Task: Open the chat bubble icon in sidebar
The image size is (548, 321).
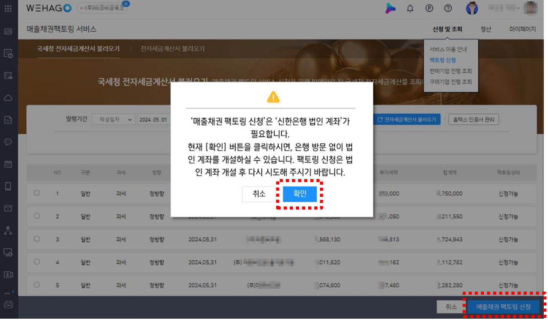Action: (8, 141)
